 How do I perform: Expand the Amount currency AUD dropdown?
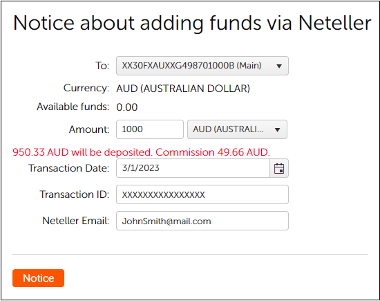[237, 129]
